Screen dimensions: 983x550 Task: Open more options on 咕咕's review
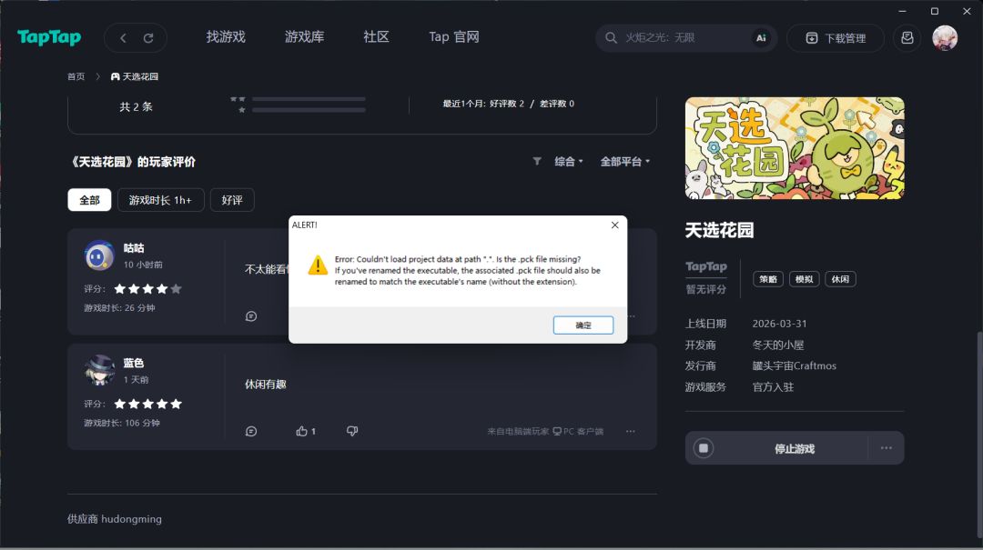click(632, 316)
